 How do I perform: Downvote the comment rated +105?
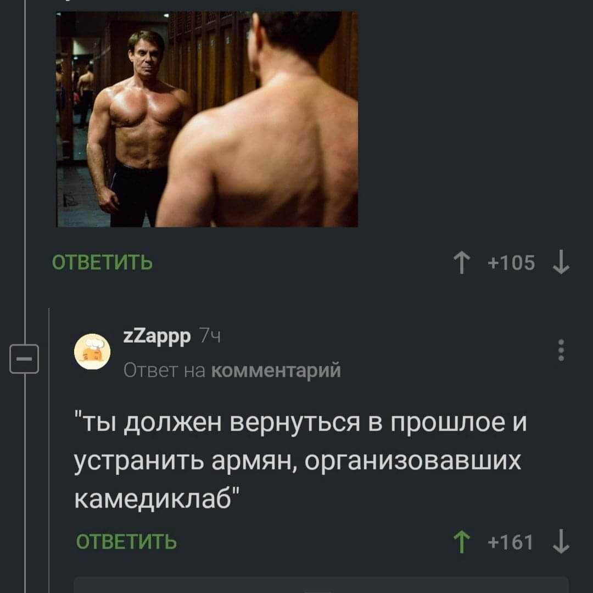(x=561, y=262)
